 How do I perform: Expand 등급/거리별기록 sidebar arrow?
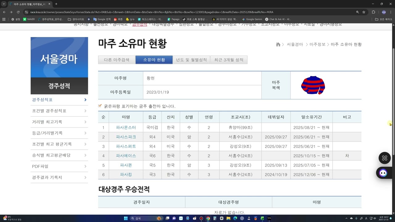click(85, 133)
